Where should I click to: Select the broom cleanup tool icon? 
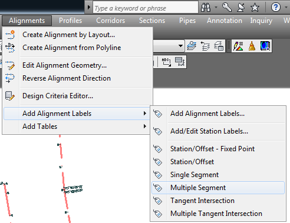click(x=252, y=46)
